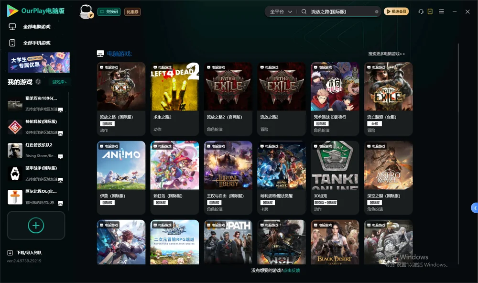
Task: Click 网页版+国际服 tag under 3D坦克
Action: point(325,203)
